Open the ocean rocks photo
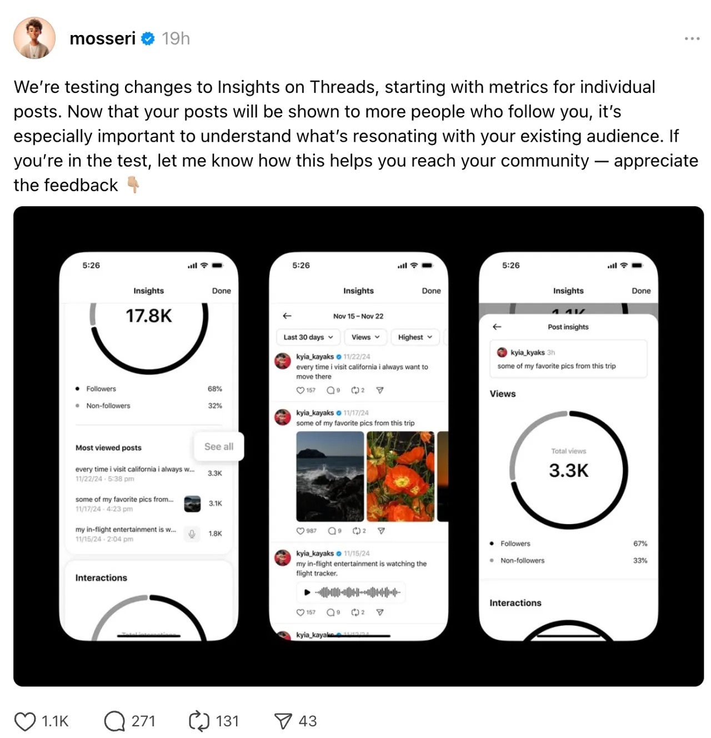711x738 pixels. [329, 476]
